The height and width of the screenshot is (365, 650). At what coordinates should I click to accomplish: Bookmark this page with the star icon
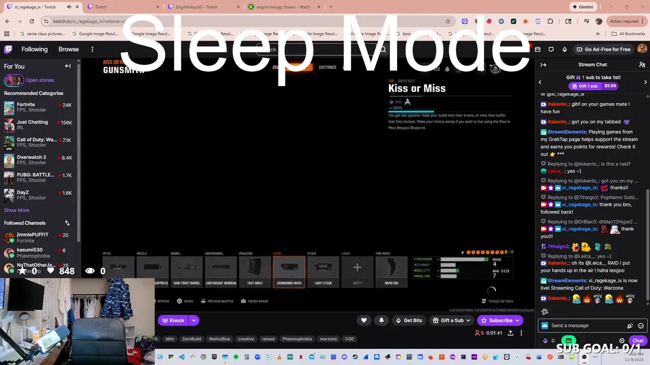click(447, 21)
